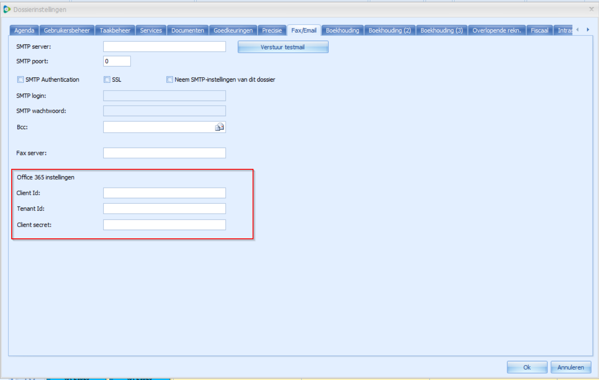
Task: Focus the Client Id field
Action: click(164, 193)
